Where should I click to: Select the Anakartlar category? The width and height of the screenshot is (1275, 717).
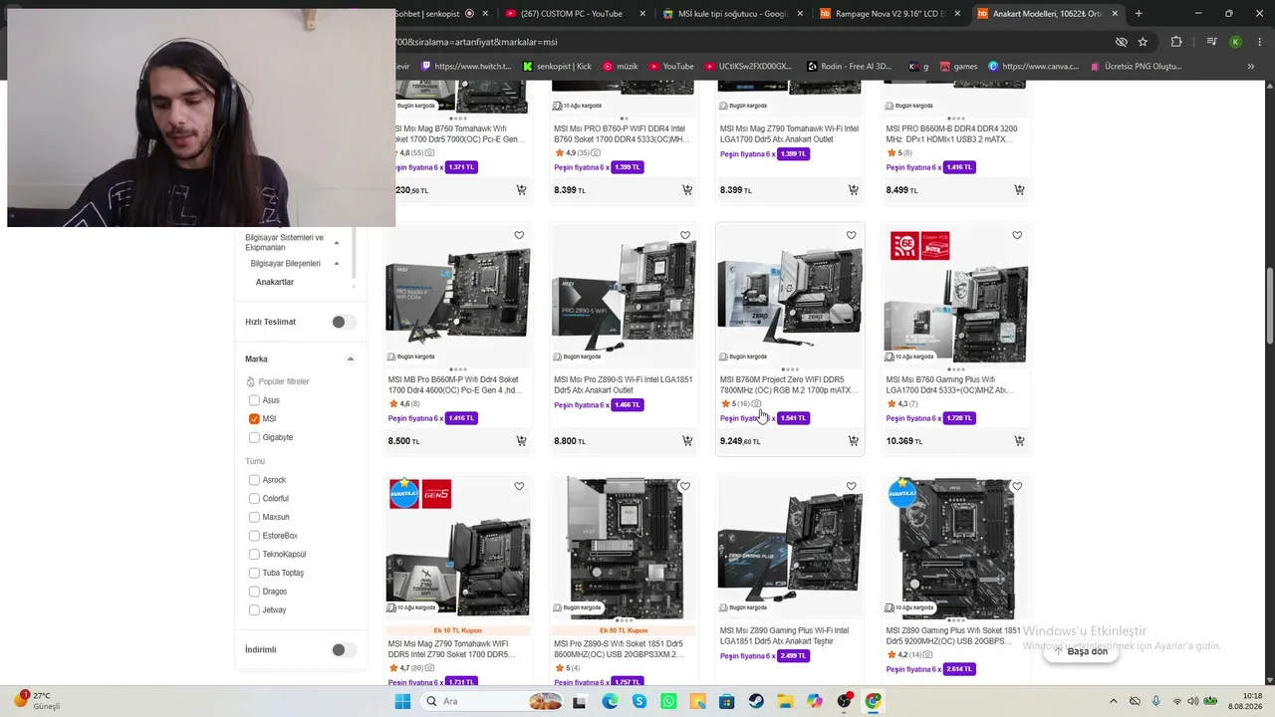(275, 283)
